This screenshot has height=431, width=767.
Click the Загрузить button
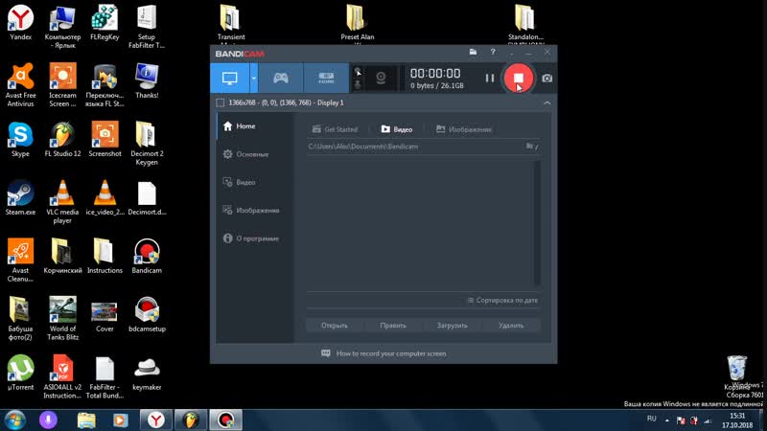coord(452,326)
